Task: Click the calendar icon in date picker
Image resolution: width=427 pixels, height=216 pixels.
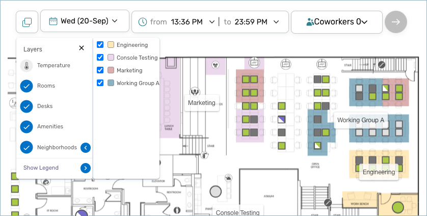Action: coord(53,21)
